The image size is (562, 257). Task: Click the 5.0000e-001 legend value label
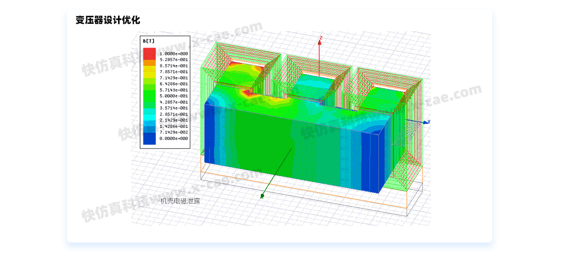pyautogui.click(x=174, y=96)
